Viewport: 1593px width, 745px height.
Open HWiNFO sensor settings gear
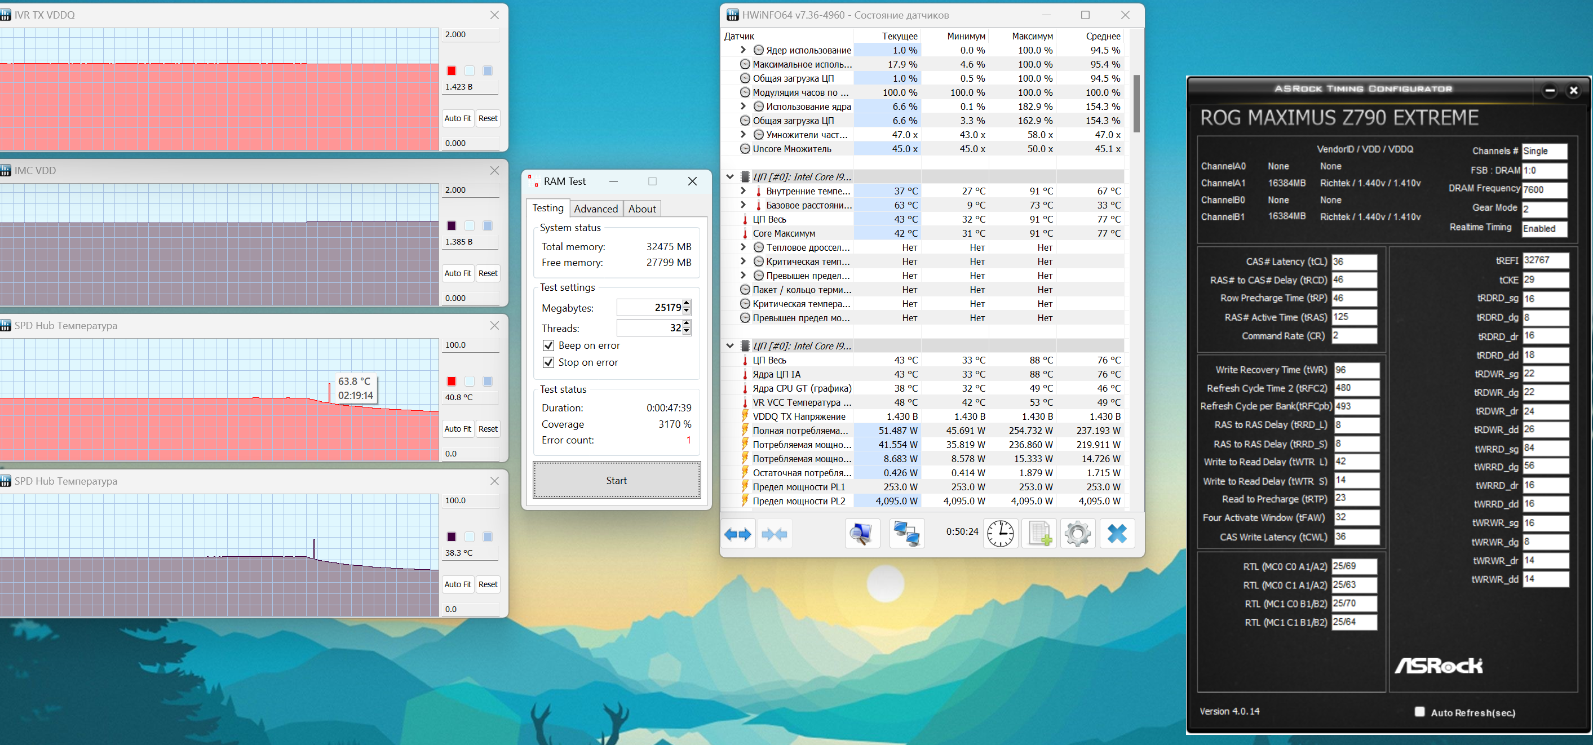[x=1078, y=534]
